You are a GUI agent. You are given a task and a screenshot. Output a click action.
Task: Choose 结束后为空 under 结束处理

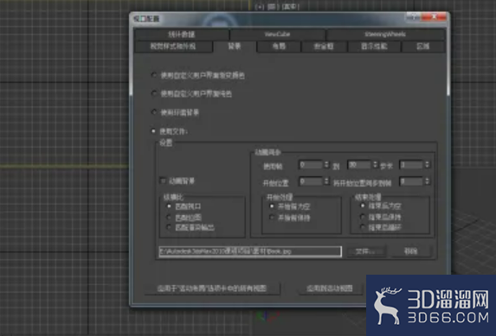[363, 206]
